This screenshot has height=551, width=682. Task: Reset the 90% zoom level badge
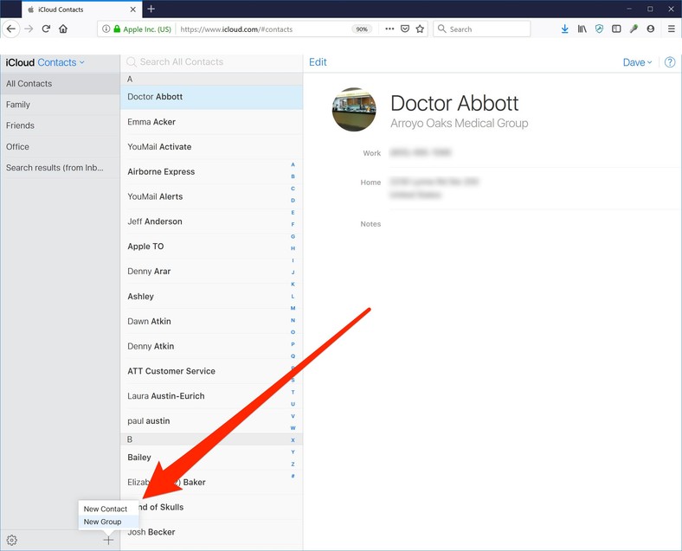pos(362,29)
